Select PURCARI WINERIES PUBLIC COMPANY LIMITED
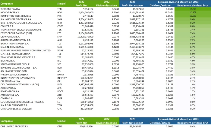 coord(26,50)
